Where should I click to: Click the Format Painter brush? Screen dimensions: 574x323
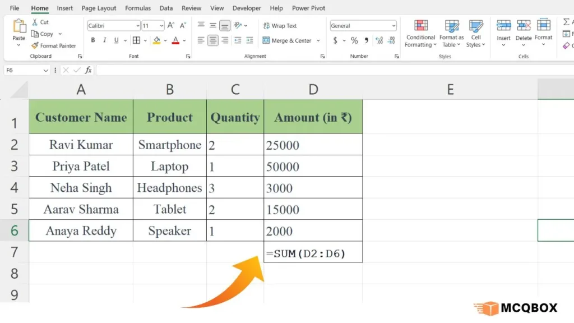pyautogui.click(x=35, y=46)
